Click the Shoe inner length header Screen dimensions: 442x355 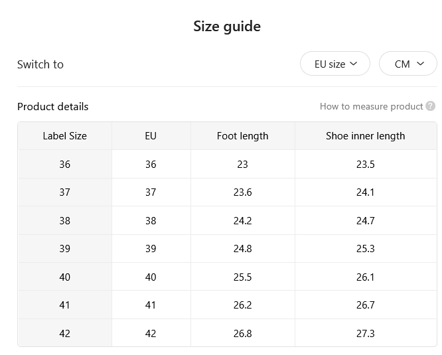click(x=366, y=136)
